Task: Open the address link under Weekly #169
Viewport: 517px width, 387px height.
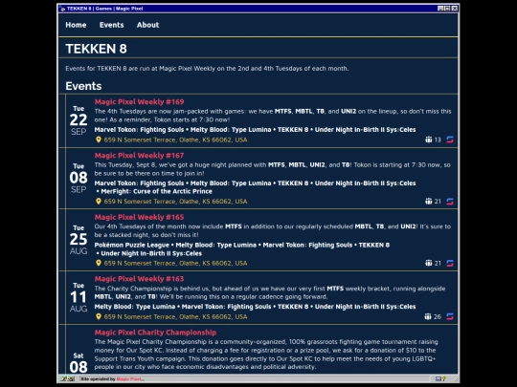Action: [175, 140]
